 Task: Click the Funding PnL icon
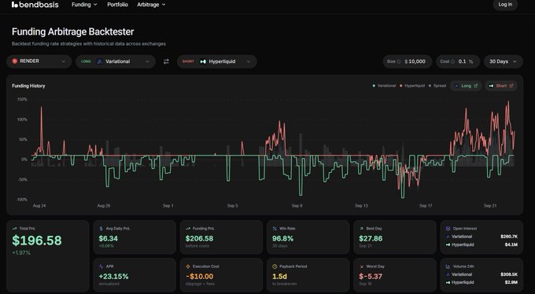click(188, 229)
